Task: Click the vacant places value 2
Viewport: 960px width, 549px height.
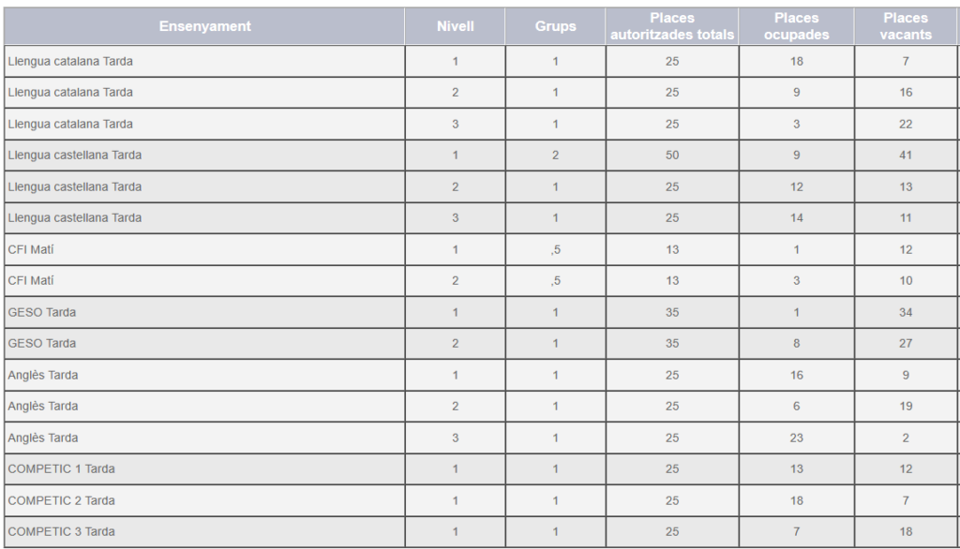Action: [906, 438]
